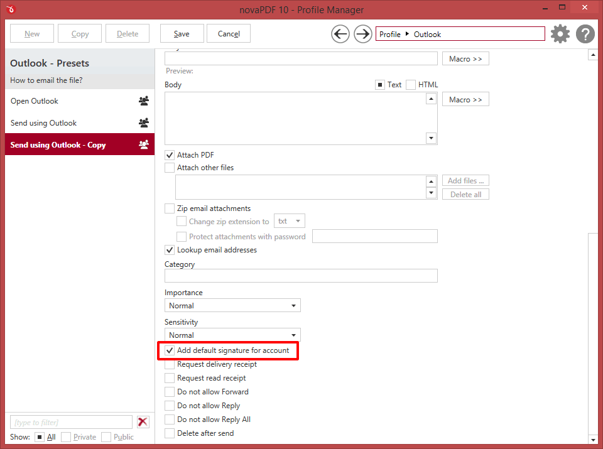Screen dimensions: 603x449
Task: Click scroll down arrow of main panel
Action: coord(592,440)
